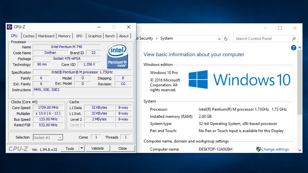The height and width of the screenshot is (173, 308).
Task: Click the Search Control Panel field
Action: click(265, 39)
